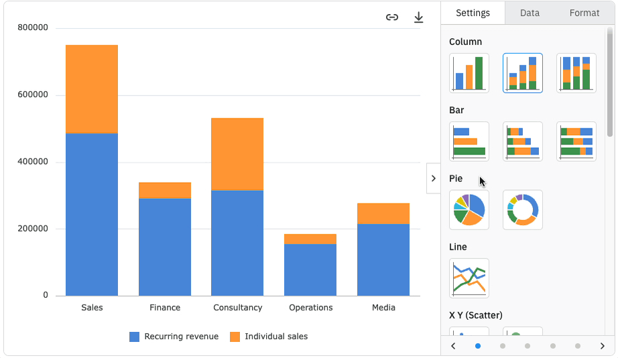Jump to the third pagination dot
The width and height of the screenshot is (618, 358).
528,346
